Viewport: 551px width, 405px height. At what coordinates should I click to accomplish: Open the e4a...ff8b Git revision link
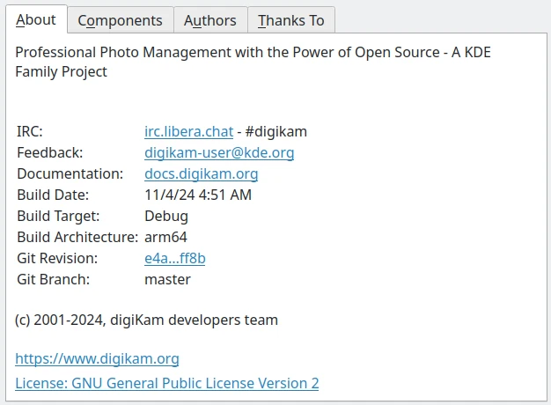(x=174, y=259)
